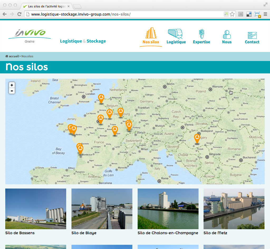
Task: Click the screen capture extension icon
Action: [258, 15]
